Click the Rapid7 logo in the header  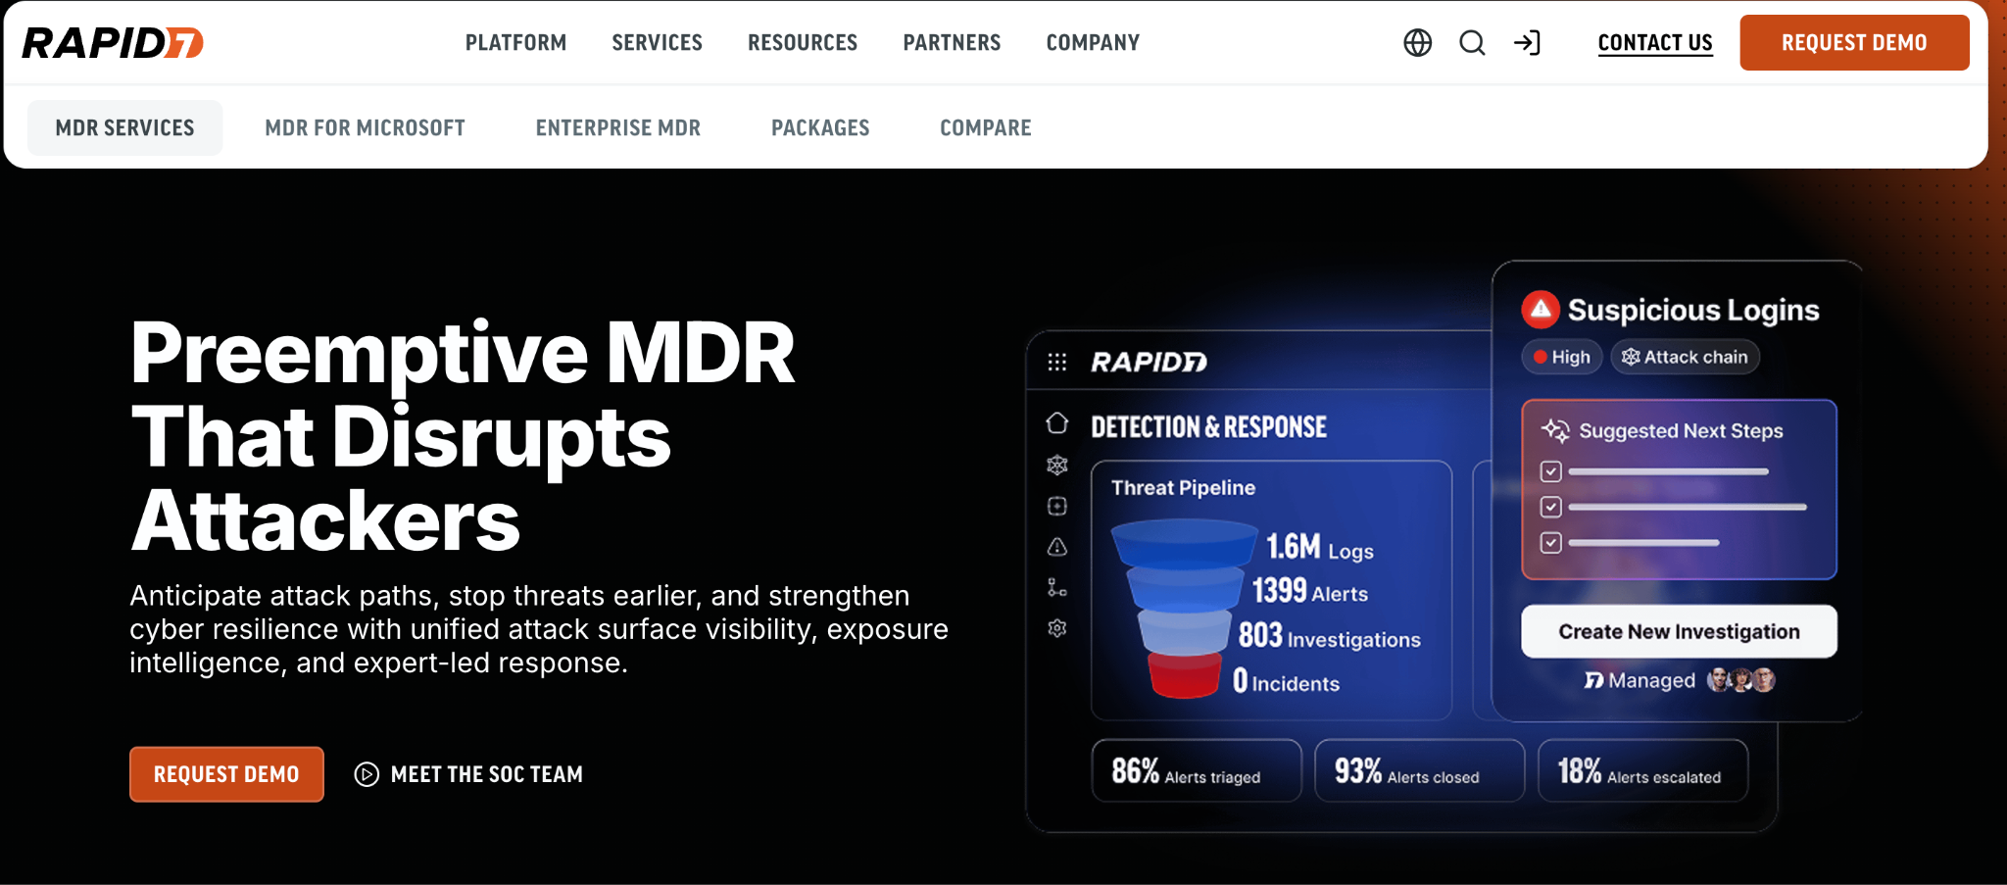pyautogui.click(x=113, y=42)
